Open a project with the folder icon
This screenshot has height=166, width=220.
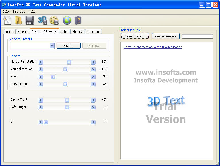point(18,20)
